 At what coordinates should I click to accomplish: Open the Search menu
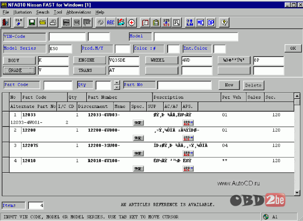click(x=43, y=12)
